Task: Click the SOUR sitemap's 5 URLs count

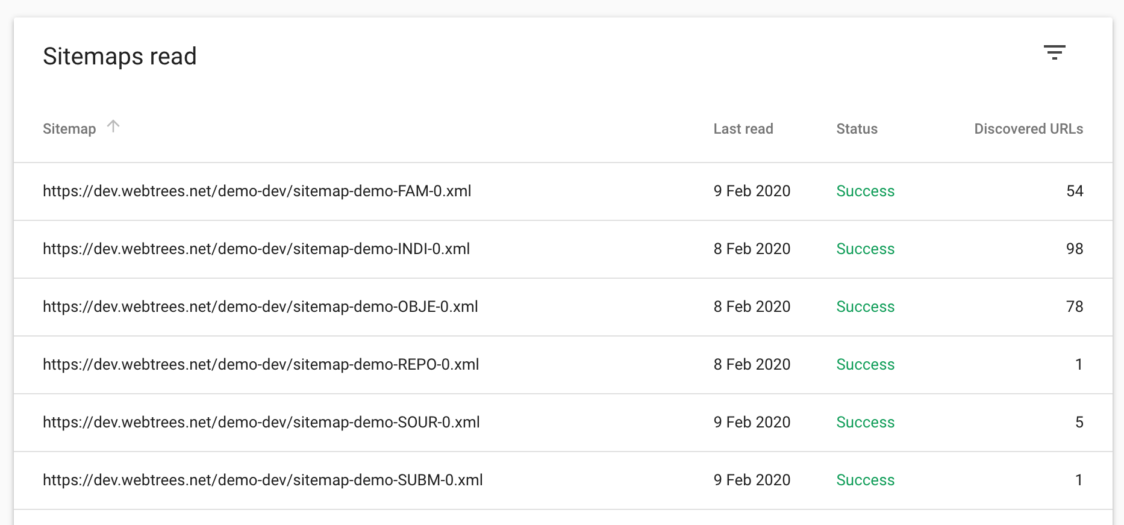Action: click(x=1079, y=423)
